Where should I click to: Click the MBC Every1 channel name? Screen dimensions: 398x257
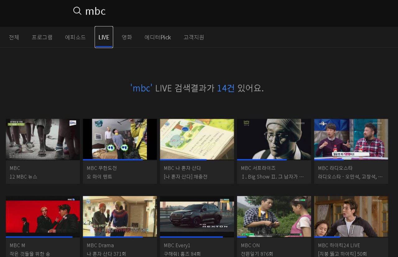177,245
